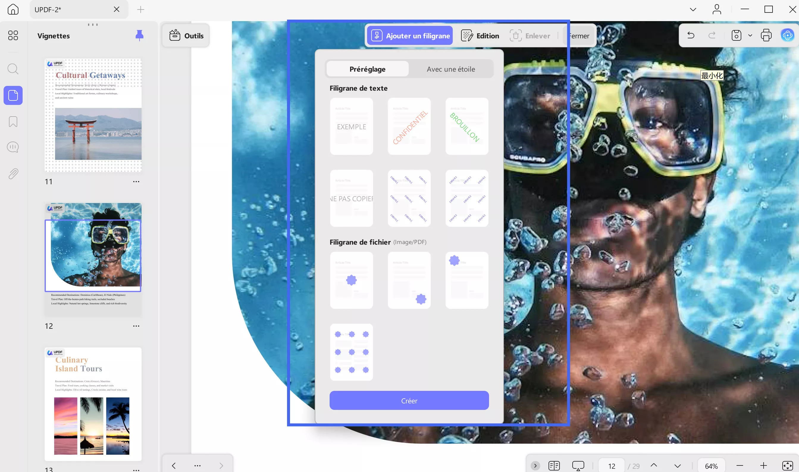The image size is (799, 472).
Task: Switch to the Préréglage tab
Action: click(368, 69)
